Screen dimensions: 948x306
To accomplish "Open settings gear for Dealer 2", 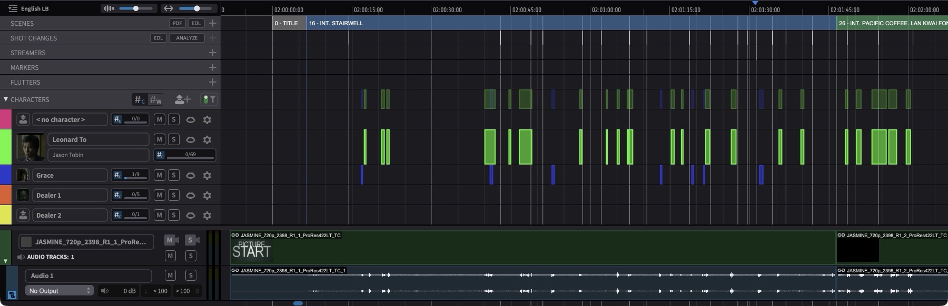I will pos(208,215).
